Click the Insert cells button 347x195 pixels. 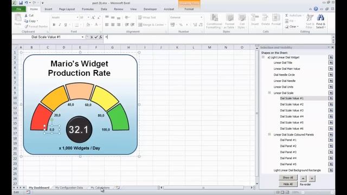(x=255, y=20)
